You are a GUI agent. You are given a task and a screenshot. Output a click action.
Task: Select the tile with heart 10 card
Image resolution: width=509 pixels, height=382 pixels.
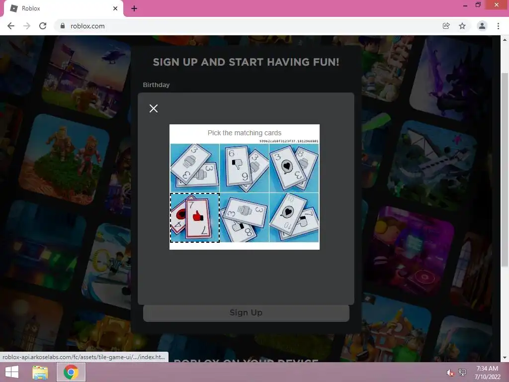(x=294, y=218)
